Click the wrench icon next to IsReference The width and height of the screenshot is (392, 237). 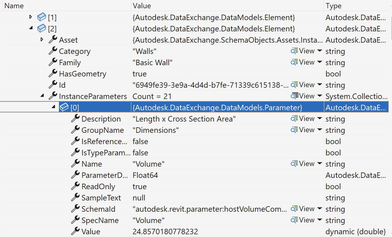coord(75,141)
